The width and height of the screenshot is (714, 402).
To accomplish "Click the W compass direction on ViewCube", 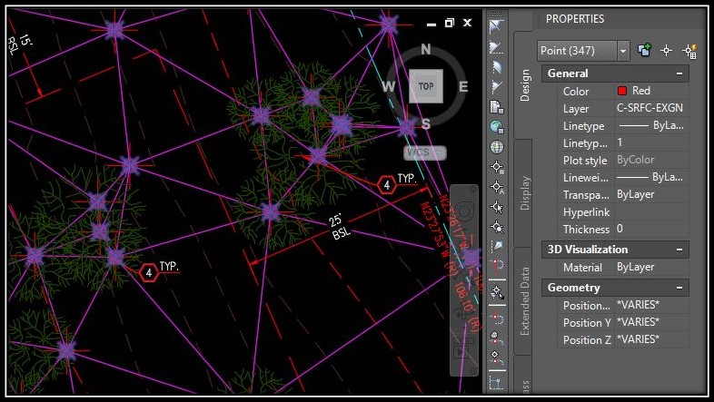I will (389, 86).
